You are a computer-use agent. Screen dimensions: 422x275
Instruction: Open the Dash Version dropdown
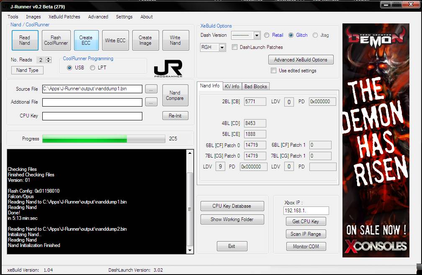click(257, 35)
